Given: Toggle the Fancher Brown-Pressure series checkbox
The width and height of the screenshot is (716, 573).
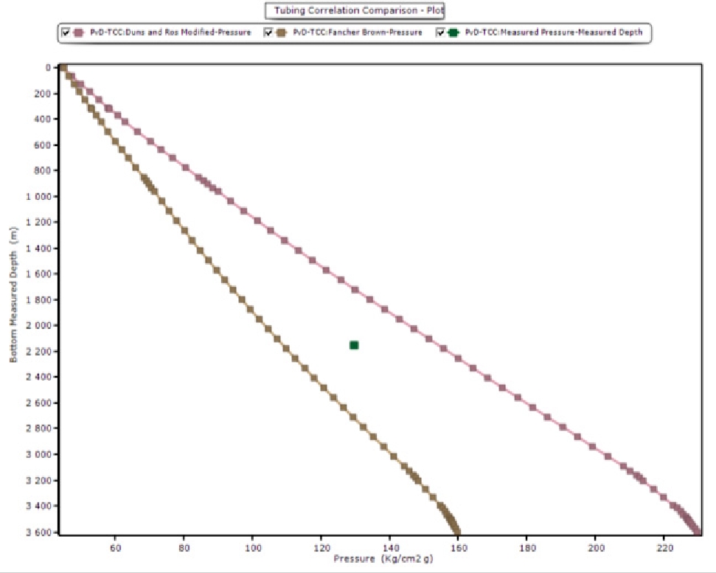Looking at the screenshot, I should click(x=268, y=32).
